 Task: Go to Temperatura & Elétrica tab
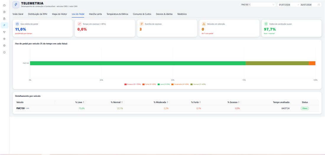tap(117, 14)
